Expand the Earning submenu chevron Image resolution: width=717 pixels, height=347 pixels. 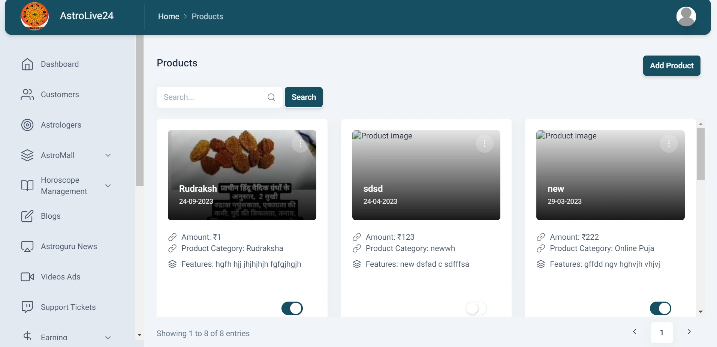coord(108,337)
